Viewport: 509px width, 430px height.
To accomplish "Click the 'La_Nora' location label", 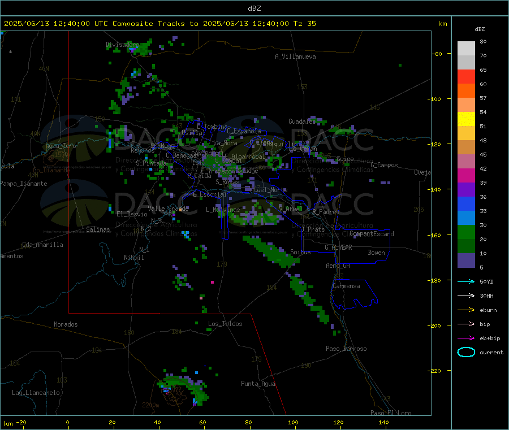I will [225, 143].
